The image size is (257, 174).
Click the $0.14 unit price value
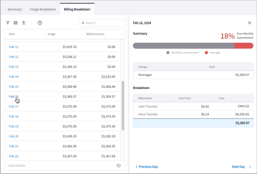(x=205, y=114)
